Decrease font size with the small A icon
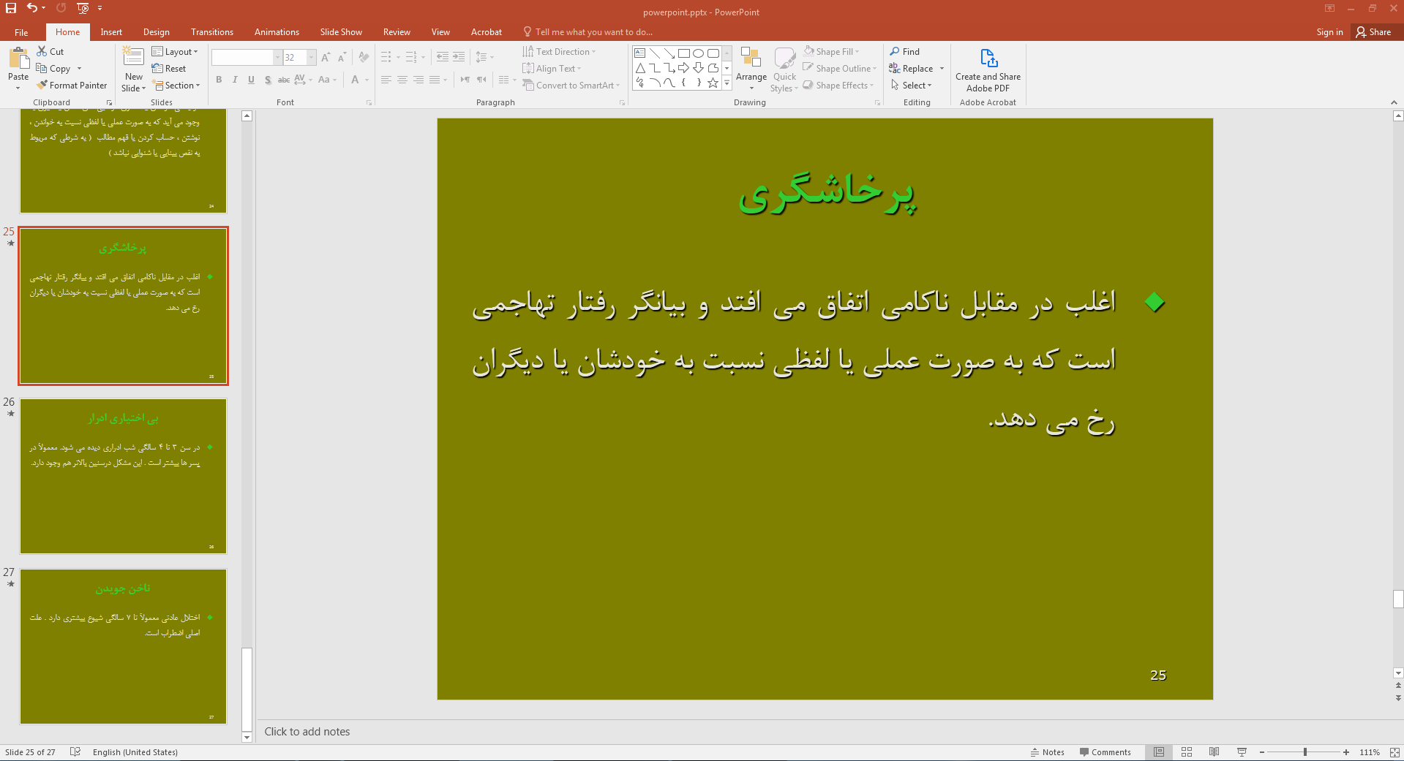 click(342, 57)
